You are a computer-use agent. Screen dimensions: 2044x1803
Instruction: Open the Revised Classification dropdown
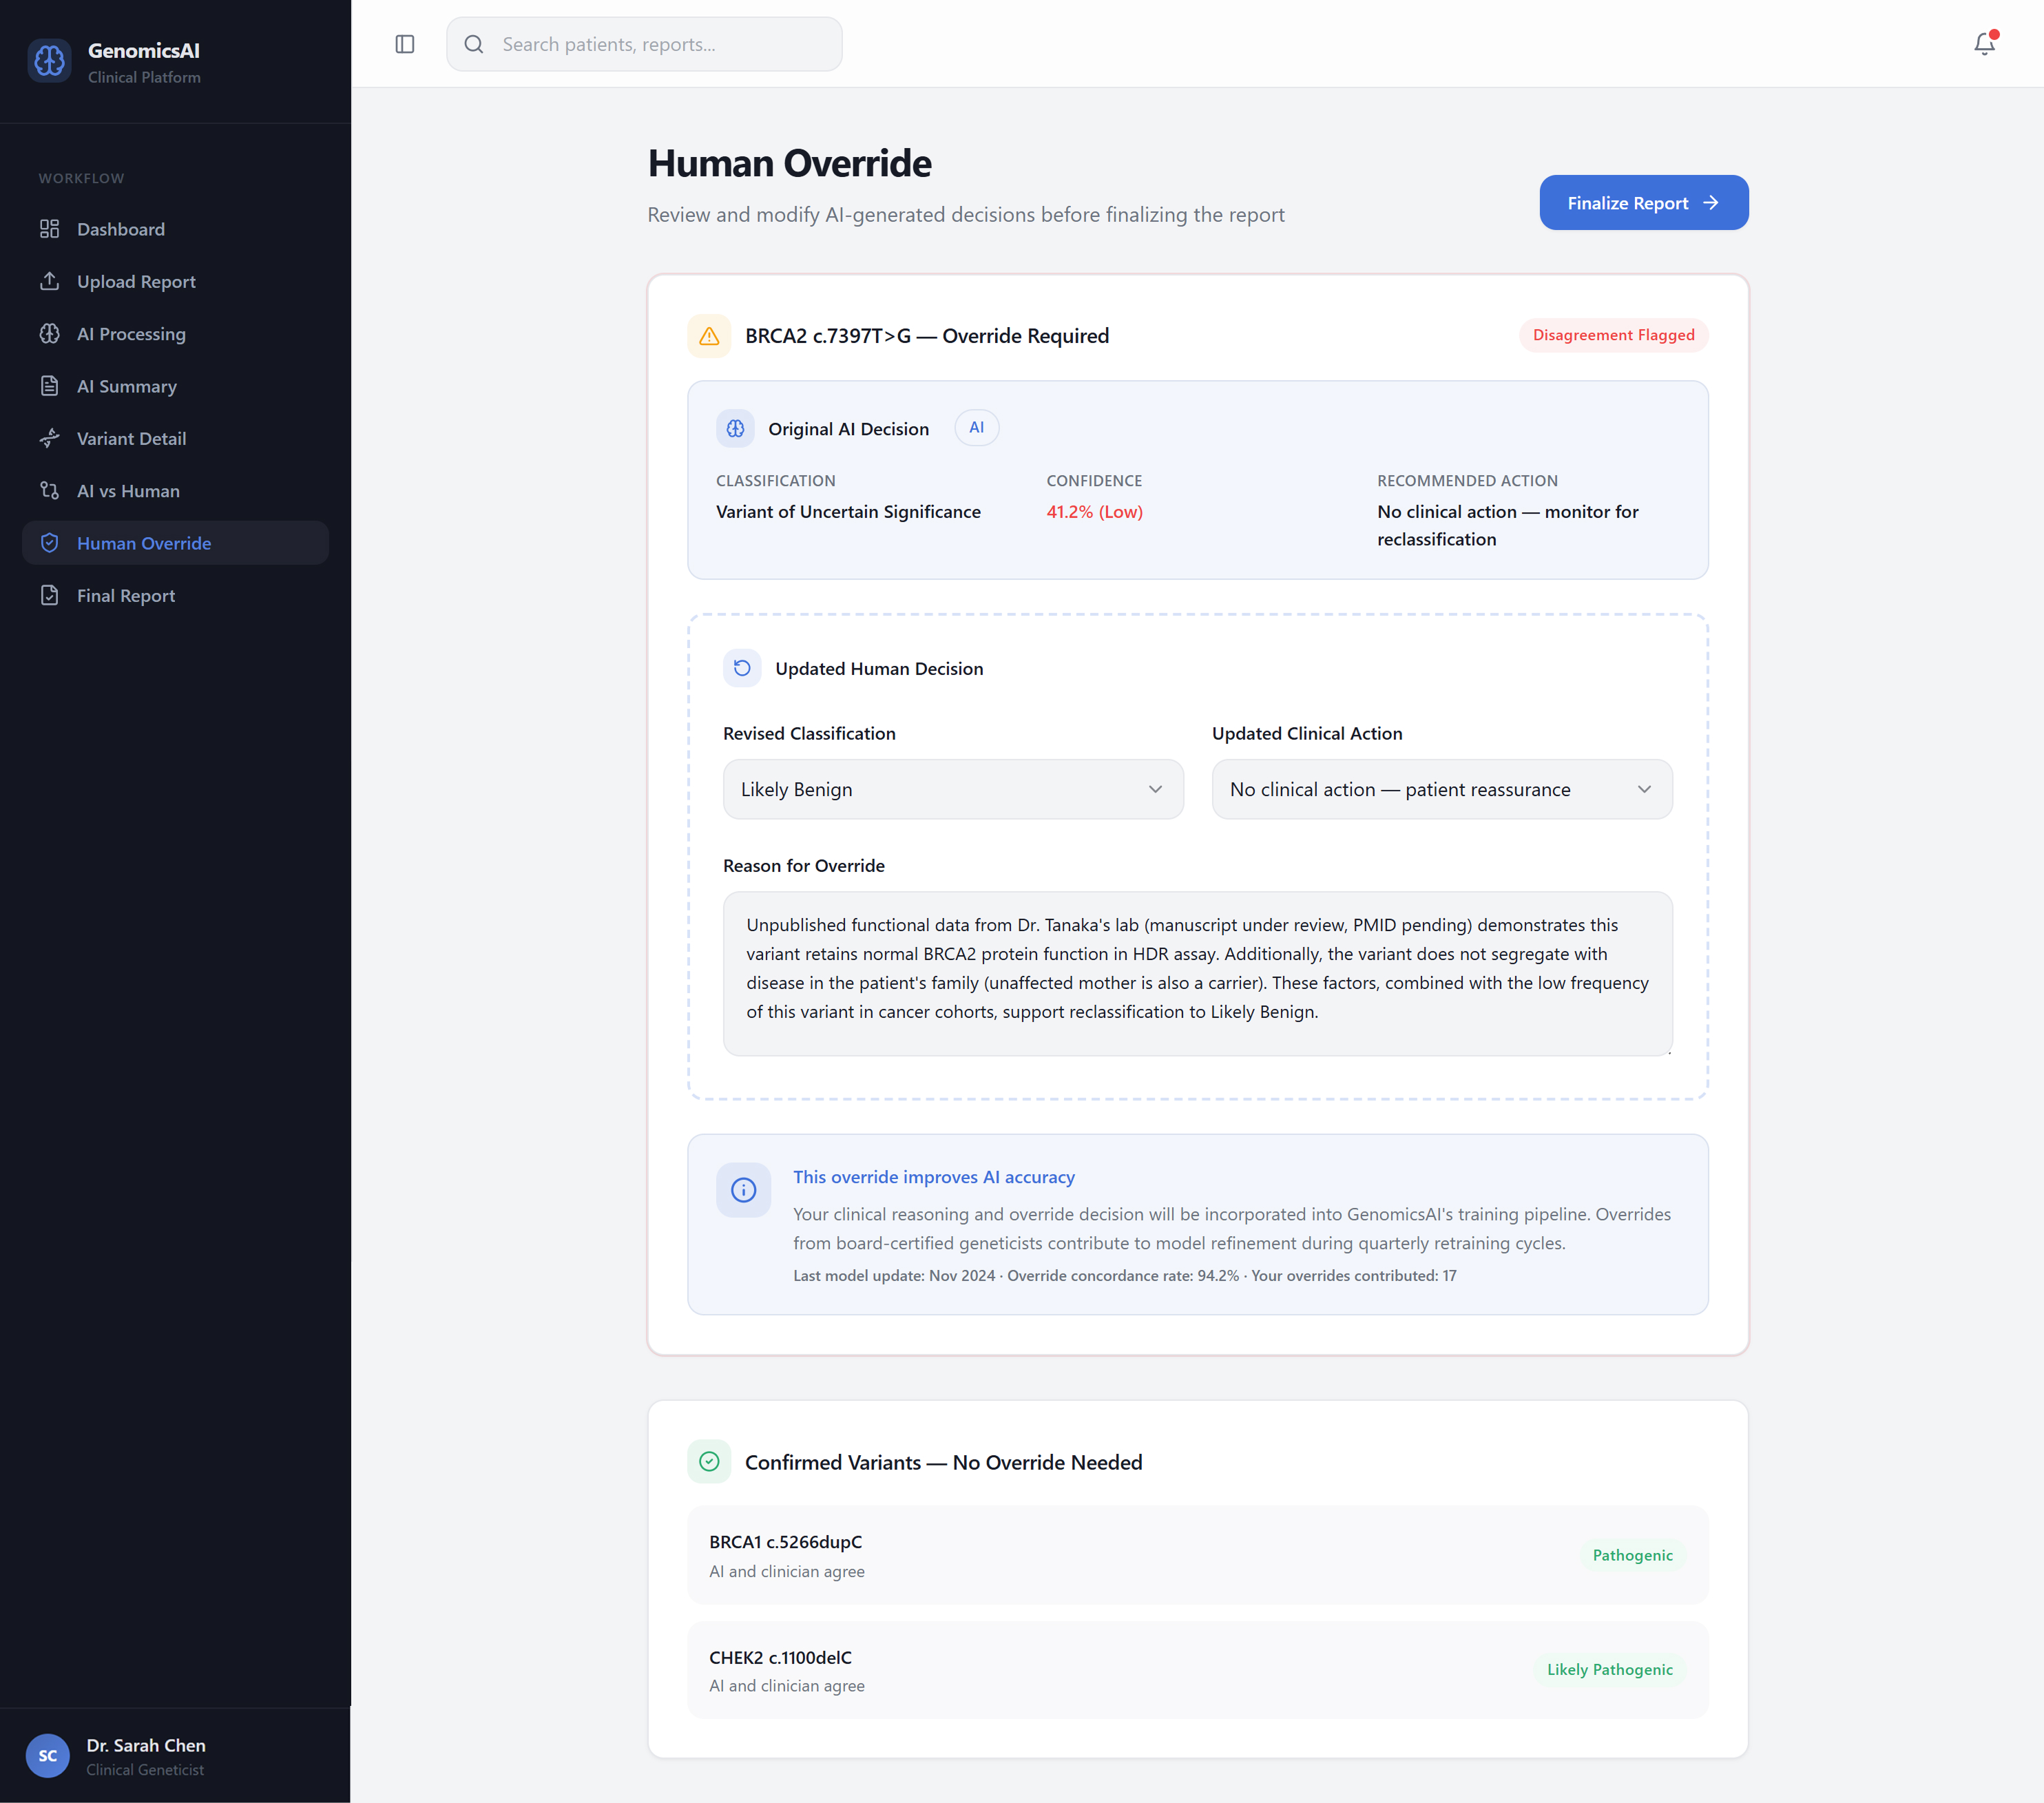coord(953,789)
